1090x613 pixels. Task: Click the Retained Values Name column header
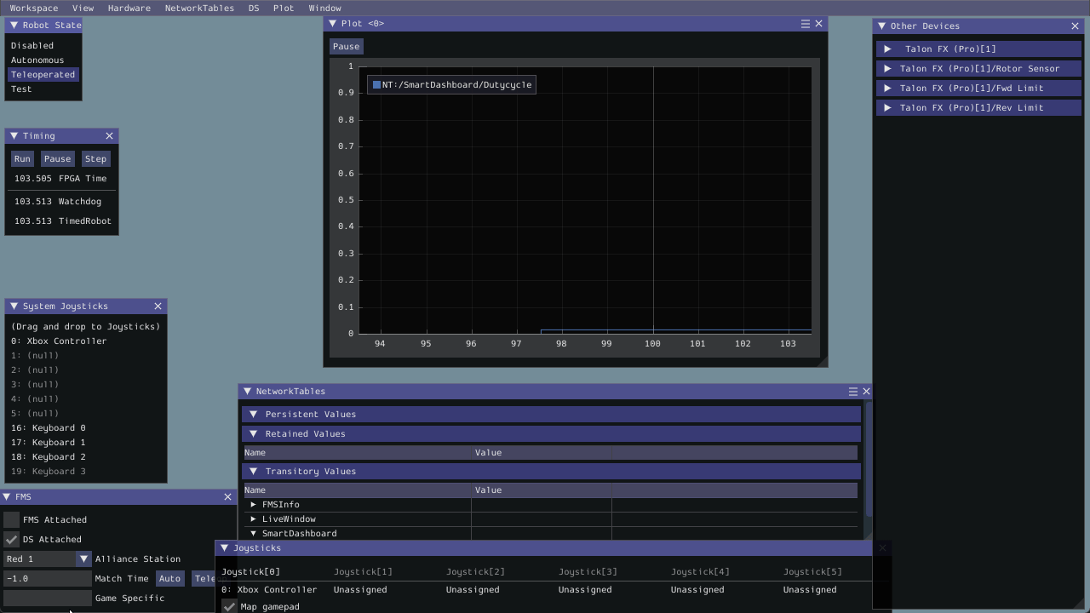[x=358, y=452]
